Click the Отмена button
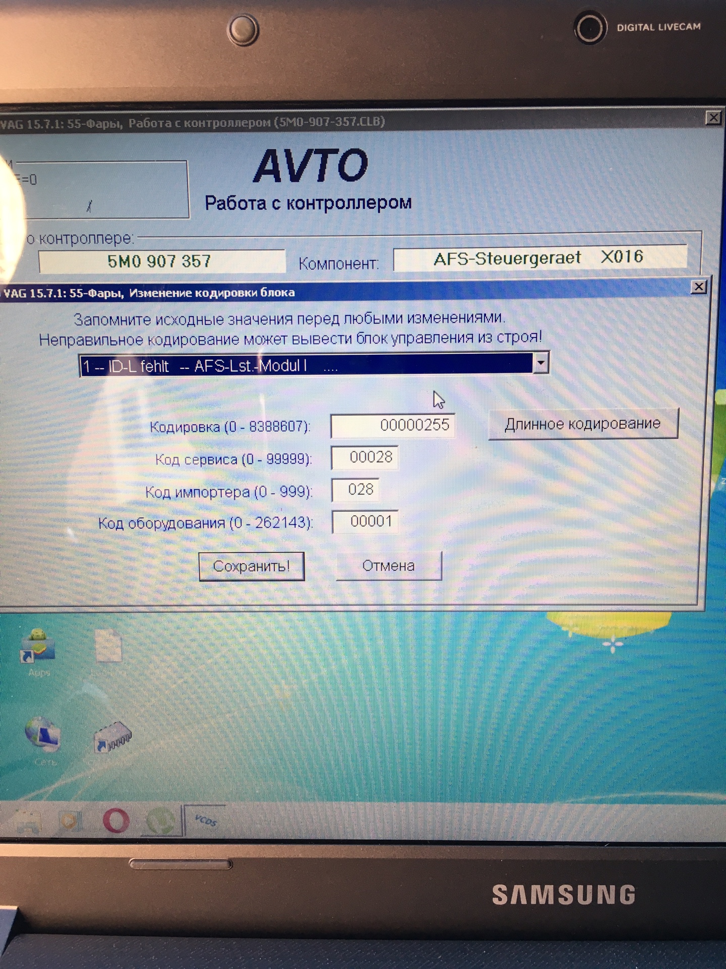Screen dimensions: 726x969 pyautogui.click(x=388, y=566)
